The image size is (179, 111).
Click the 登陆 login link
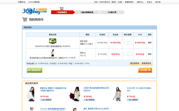click(x=114, y=2)
